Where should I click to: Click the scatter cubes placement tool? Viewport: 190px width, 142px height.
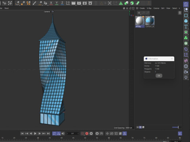click(x=28, y=3)
